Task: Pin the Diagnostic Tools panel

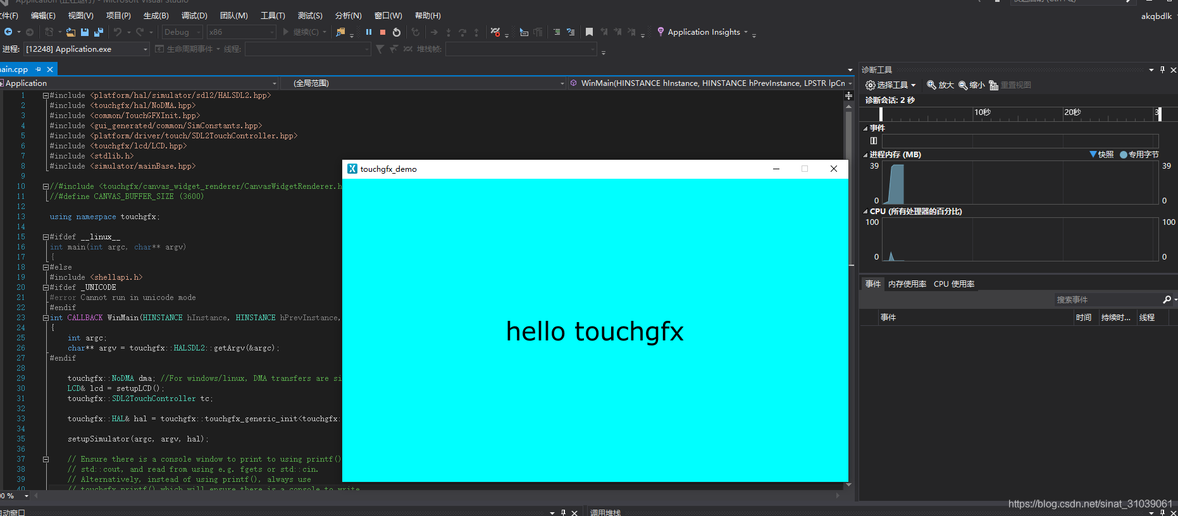Action: [1162, 69]
